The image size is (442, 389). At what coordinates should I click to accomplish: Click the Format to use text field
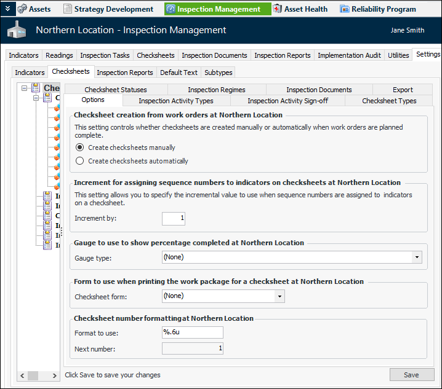click(192, 332)
